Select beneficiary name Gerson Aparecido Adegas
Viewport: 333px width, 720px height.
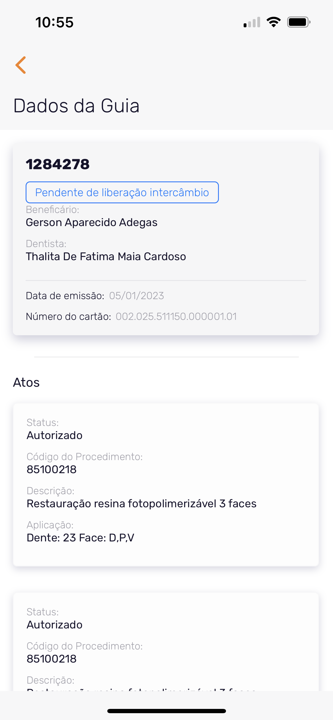[x=92, y=222]
